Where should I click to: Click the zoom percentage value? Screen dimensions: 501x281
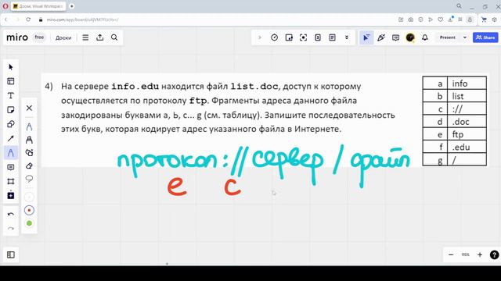pos(465,254)
